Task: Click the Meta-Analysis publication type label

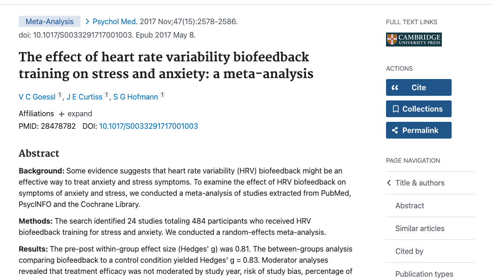Action: [x=49, y=21]
